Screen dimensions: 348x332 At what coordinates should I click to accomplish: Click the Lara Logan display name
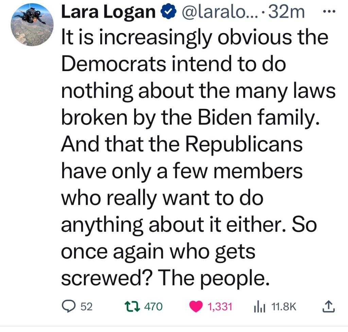[x=108, y=13]
